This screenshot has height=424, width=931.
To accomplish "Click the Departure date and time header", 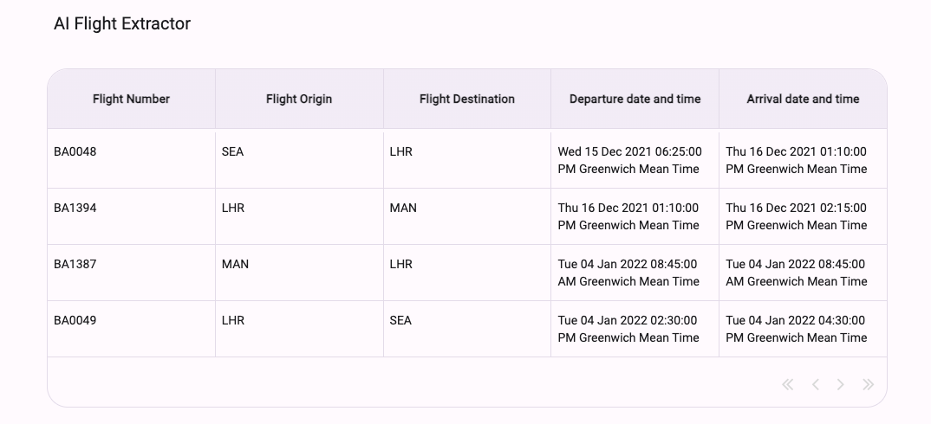I will coord(635,99).
